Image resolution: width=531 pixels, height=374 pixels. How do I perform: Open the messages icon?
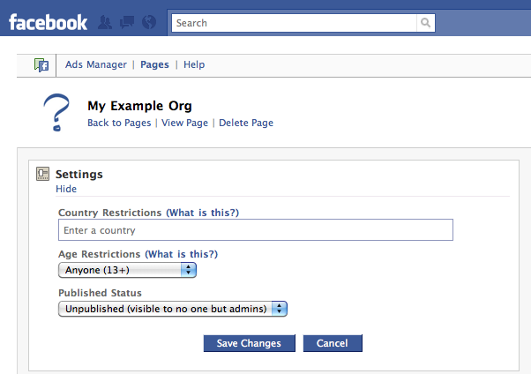click(127, 23)
